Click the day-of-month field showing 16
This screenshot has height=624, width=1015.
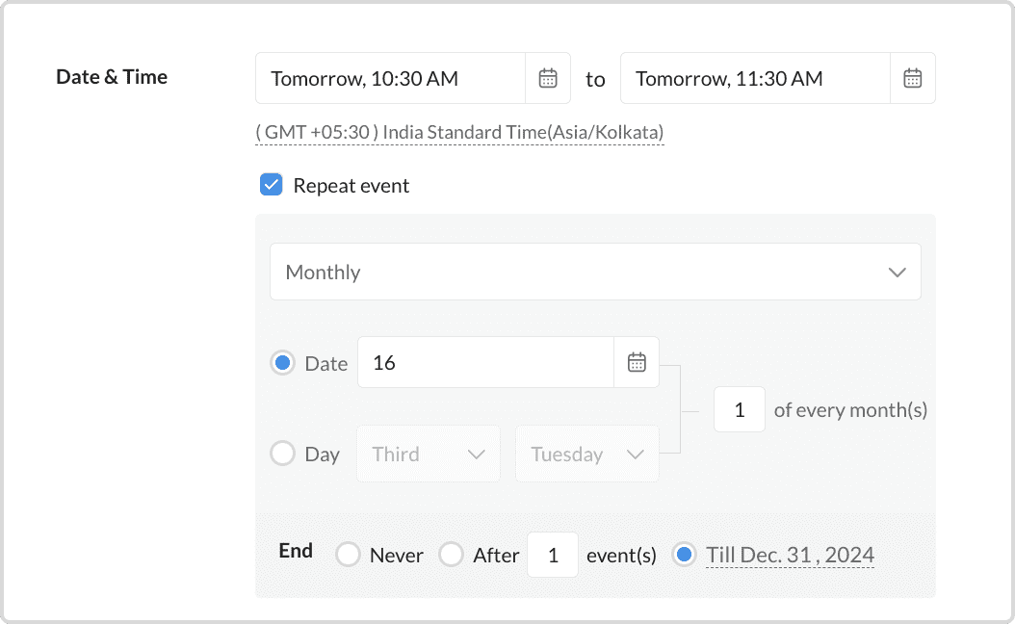485,363
